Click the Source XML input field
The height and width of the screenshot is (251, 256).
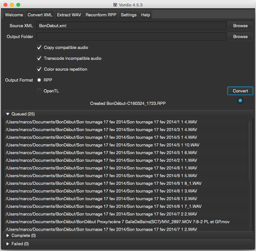click(x=131, y=26)
